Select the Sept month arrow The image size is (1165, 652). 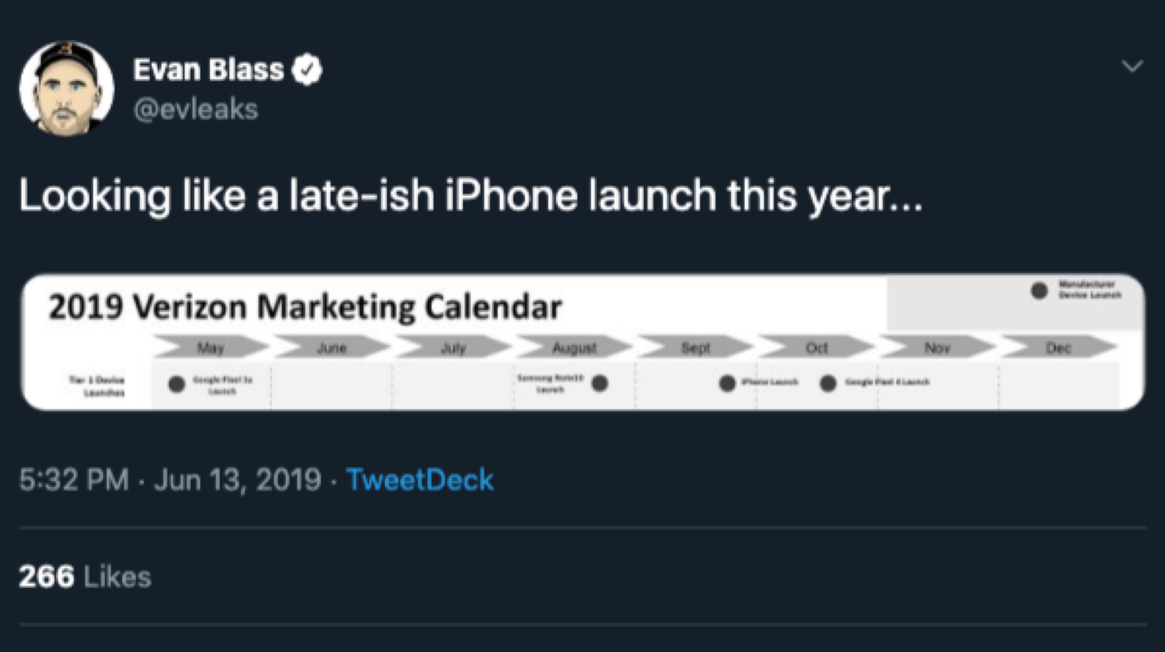point(696,348)
